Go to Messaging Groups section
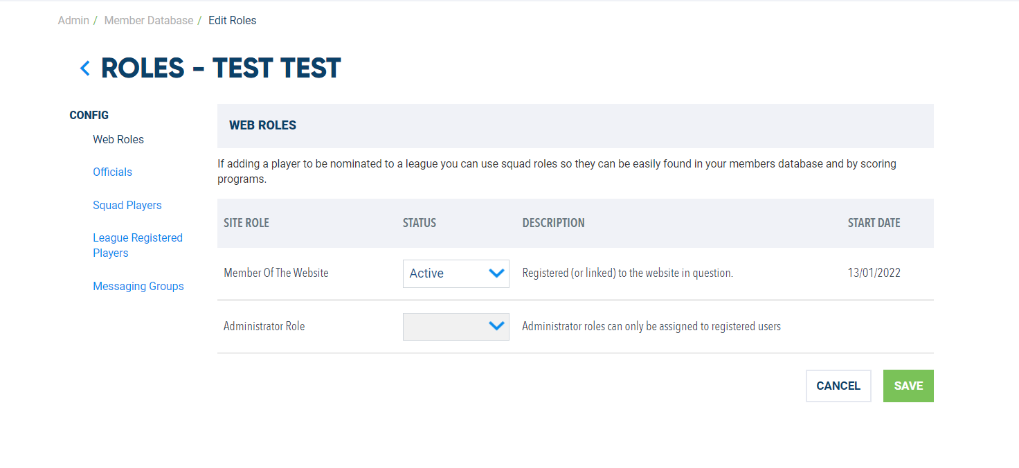The width and height of the screenshot is (1019, 468). (x=138, y=286)
